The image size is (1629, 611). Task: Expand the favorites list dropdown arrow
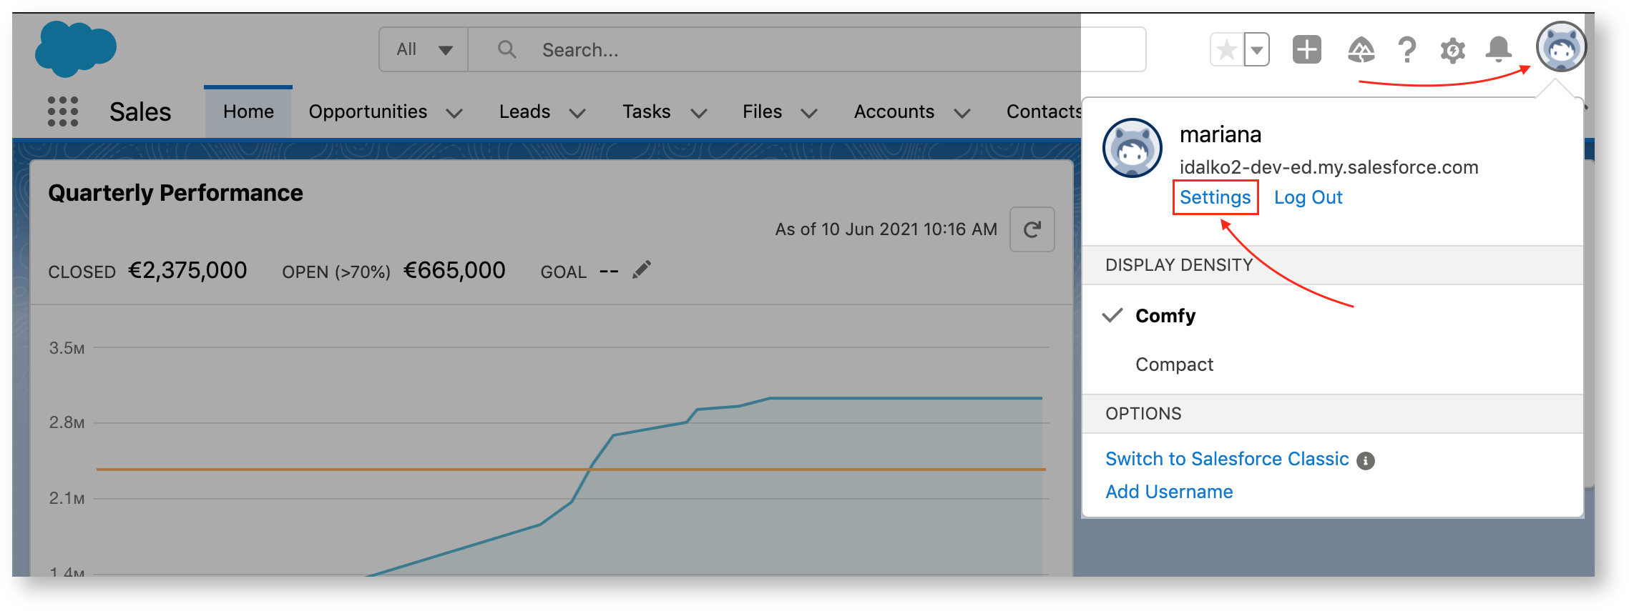(x=1257, y=50)
